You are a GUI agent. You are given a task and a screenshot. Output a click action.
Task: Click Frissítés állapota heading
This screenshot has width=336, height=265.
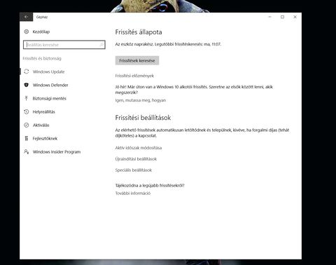click(139, 32)
